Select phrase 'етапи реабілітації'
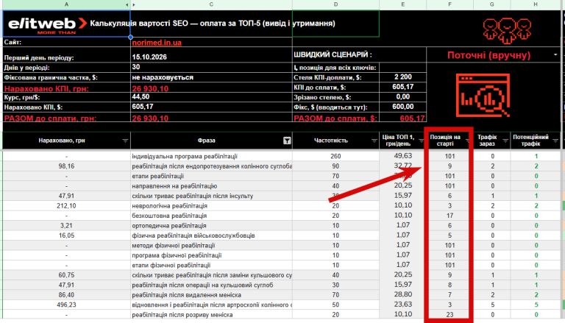This screenshot has height=323, width=565. tap(158, 176)
